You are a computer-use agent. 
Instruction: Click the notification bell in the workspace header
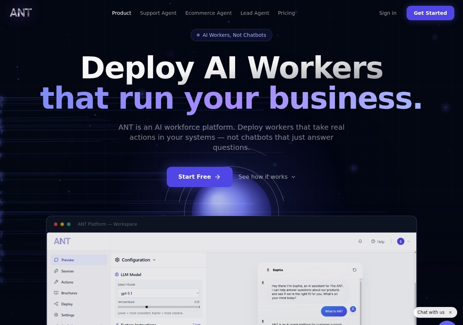[x=360, y=241]
